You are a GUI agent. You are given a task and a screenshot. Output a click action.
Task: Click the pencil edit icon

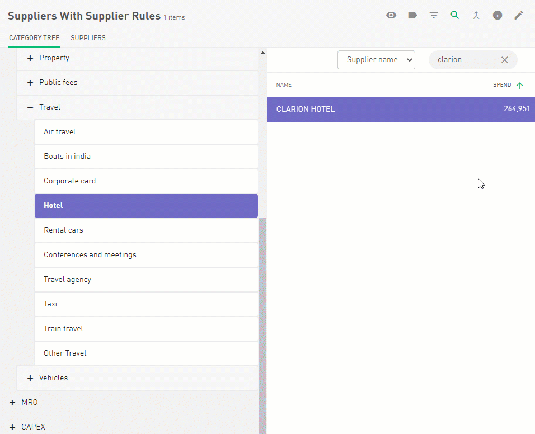[x=519, y=15]
